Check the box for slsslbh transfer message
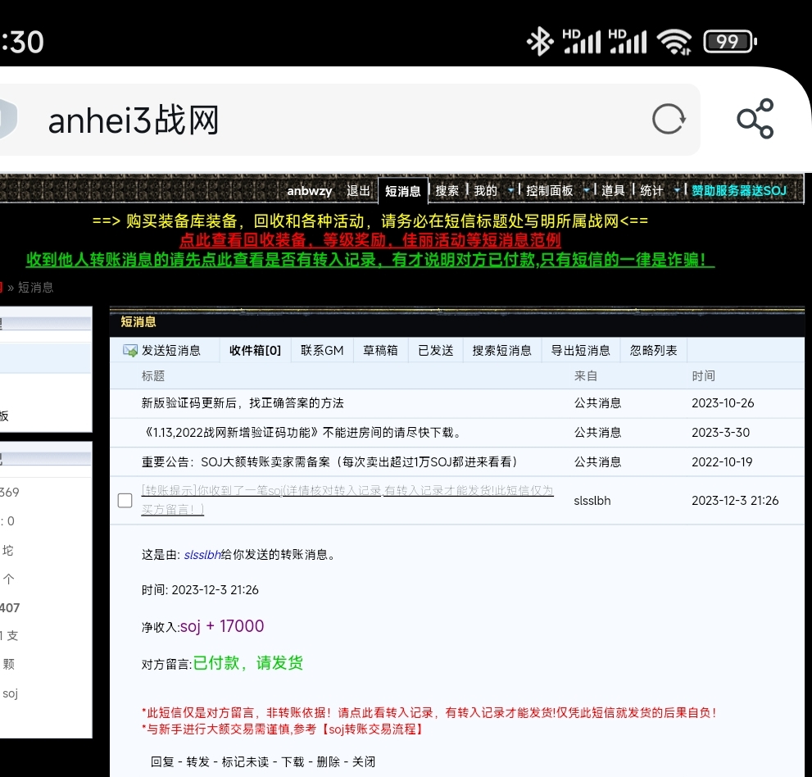 125,500
